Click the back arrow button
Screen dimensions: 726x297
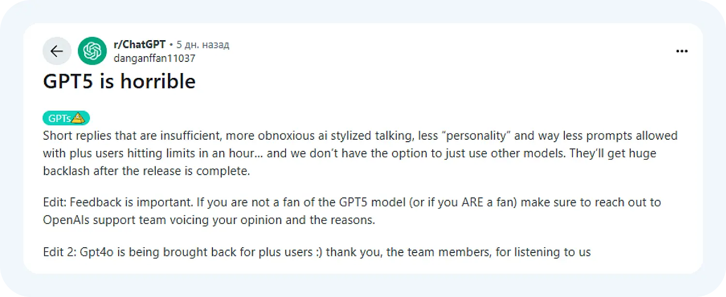tap(57, 51)
